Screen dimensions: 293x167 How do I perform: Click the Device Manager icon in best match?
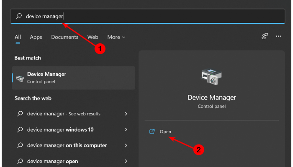(20, 78)
